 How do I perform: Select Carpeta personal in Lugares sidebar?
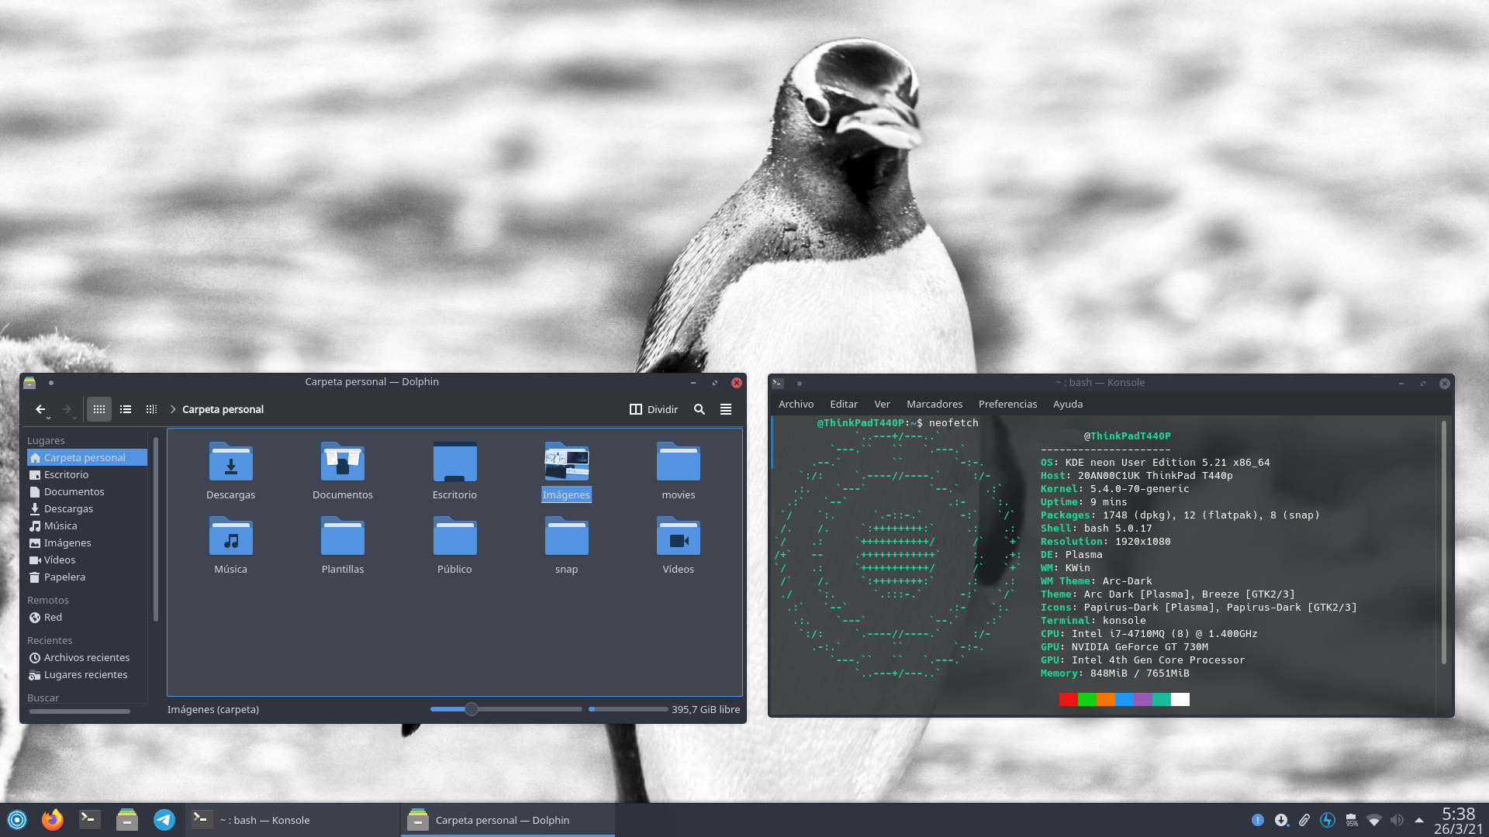(x=87, y=457)
